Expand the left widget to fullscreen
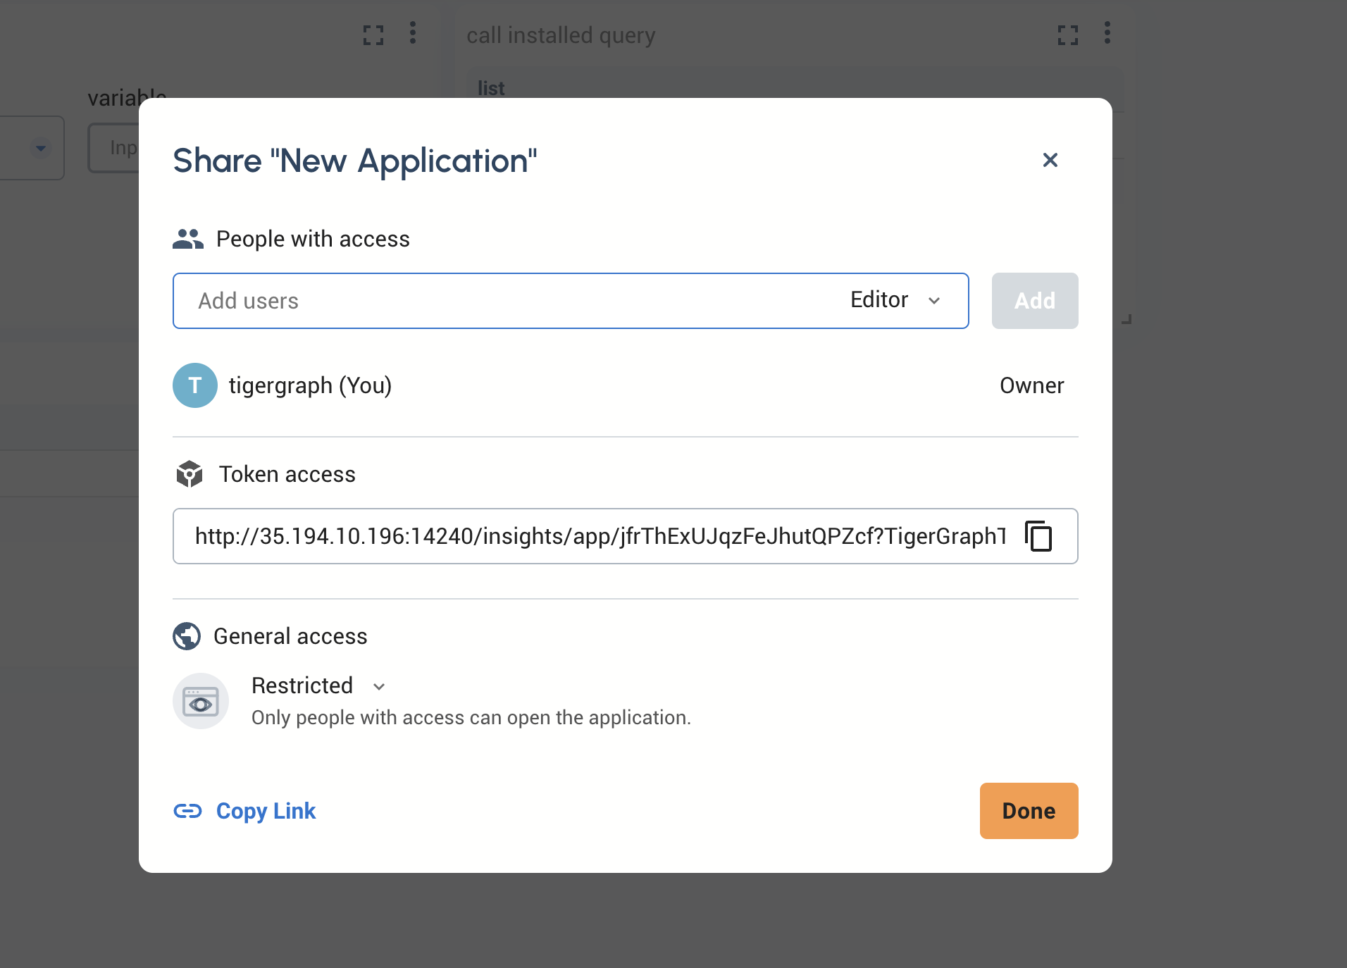Viewport: 1347px width, 968px height. click(373, 35)
